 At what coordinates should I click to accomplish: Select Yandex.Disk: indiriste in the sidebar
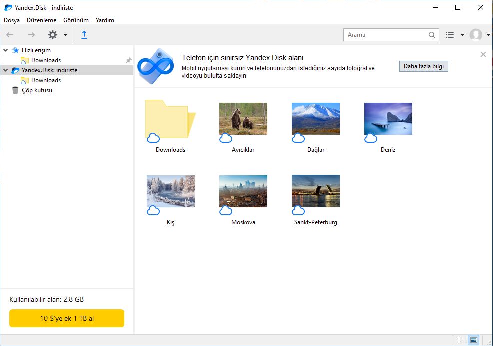[x=49, y=70]
